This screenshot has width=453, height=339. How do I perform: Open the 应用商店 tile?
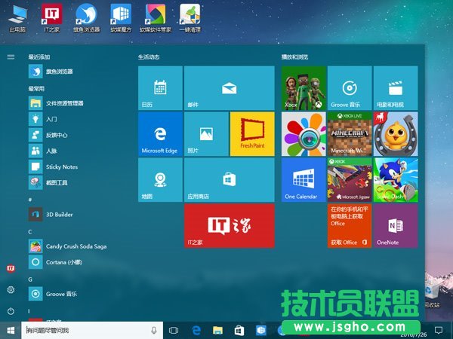point(230,179)
